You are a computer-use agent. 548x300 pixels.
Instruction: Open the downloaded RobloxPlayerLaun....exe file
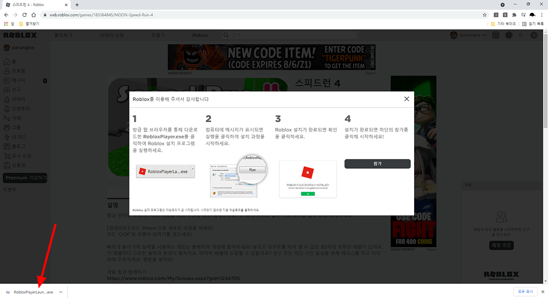[x=30, y=292]
